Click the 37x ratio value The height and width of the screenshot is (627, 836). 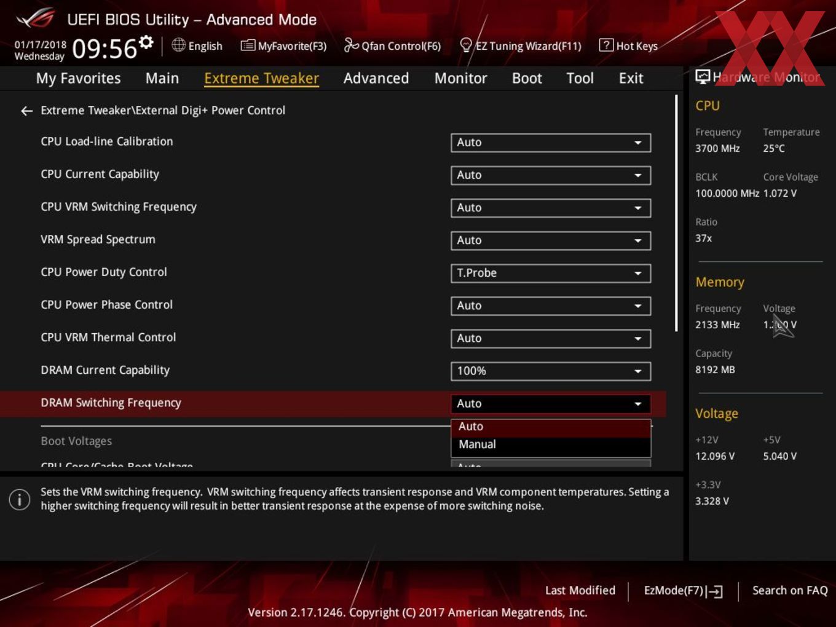point(703,238)
